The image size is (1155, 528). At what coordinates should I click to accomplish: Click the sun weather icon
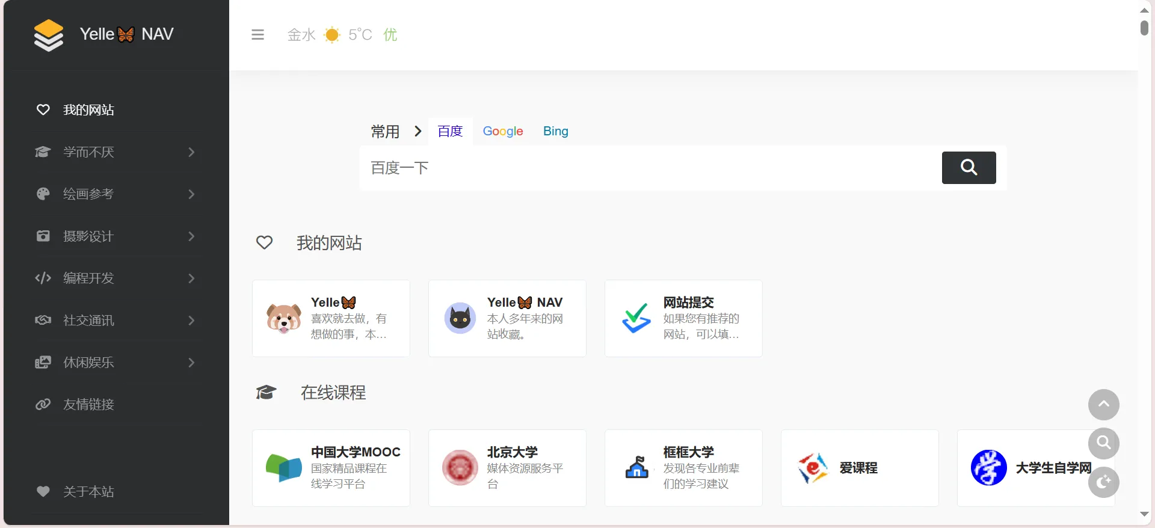[331, 35]
